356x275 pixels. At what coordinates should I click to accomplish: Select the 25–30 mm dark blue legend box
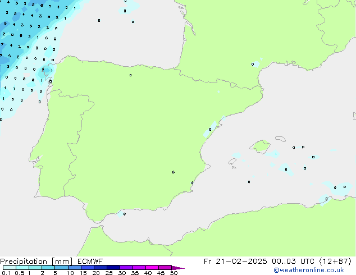click(113, 268)
